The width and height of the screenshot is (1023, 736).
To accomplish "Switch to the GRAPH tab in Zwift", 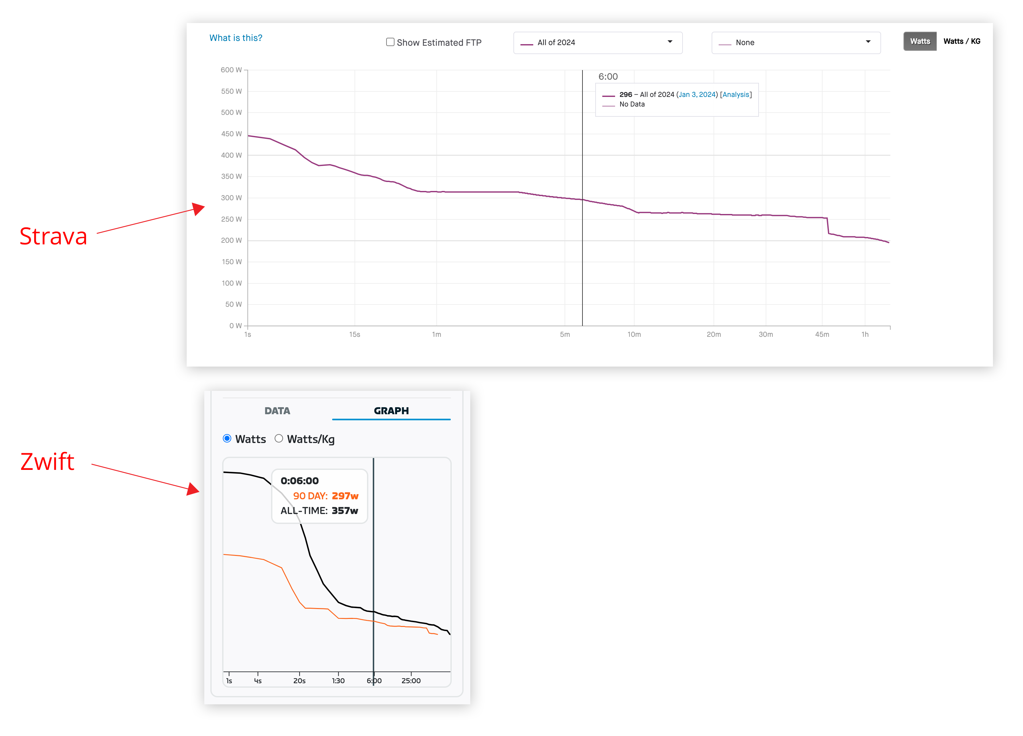I will [391, 411].
